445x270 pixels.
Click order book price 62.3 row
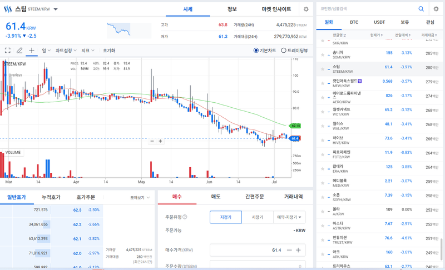[51, 210]
